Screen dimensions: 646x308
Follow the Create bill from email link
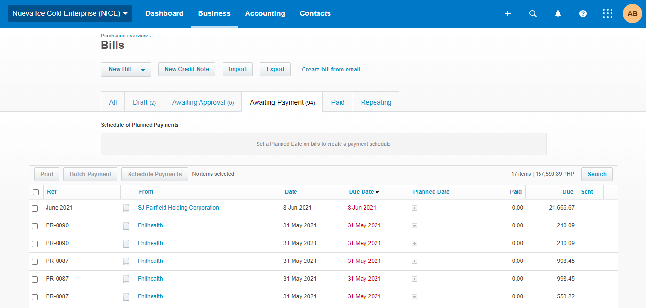[x=331, y=70]
